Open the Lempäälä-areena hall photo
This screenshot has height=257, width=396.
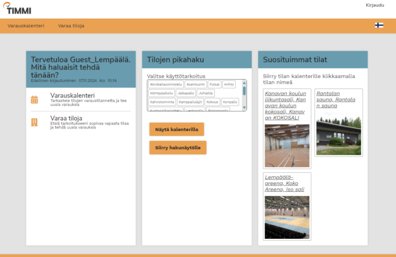pyautogui.click(x=287, y=217)
